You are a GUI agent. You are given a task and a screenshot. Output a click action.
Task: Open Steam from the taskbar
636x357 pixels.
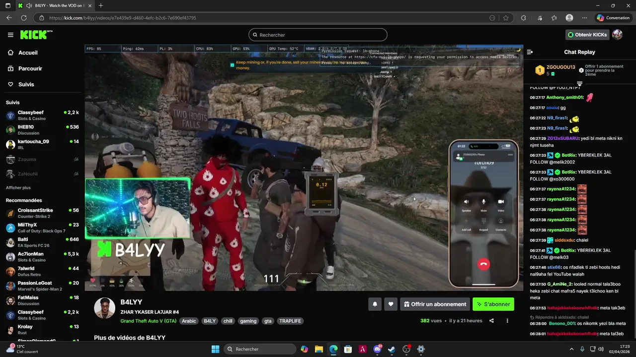[x=392, y=349]
